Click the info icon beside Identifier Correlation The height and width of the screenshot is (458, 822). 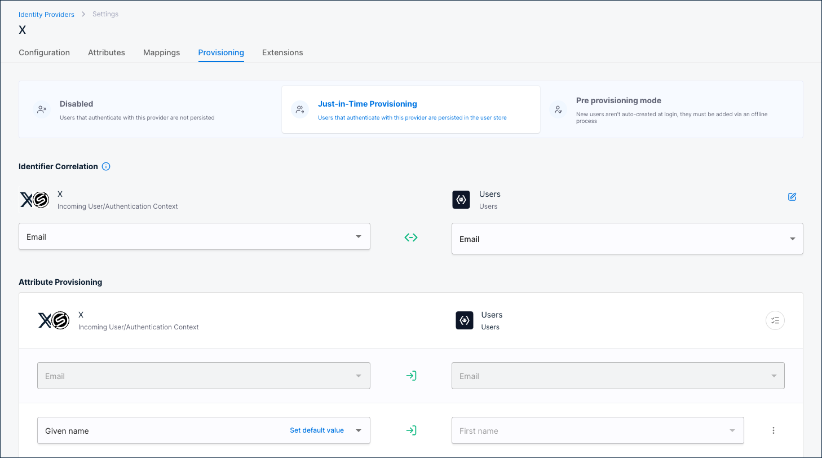tap(106, 166)
